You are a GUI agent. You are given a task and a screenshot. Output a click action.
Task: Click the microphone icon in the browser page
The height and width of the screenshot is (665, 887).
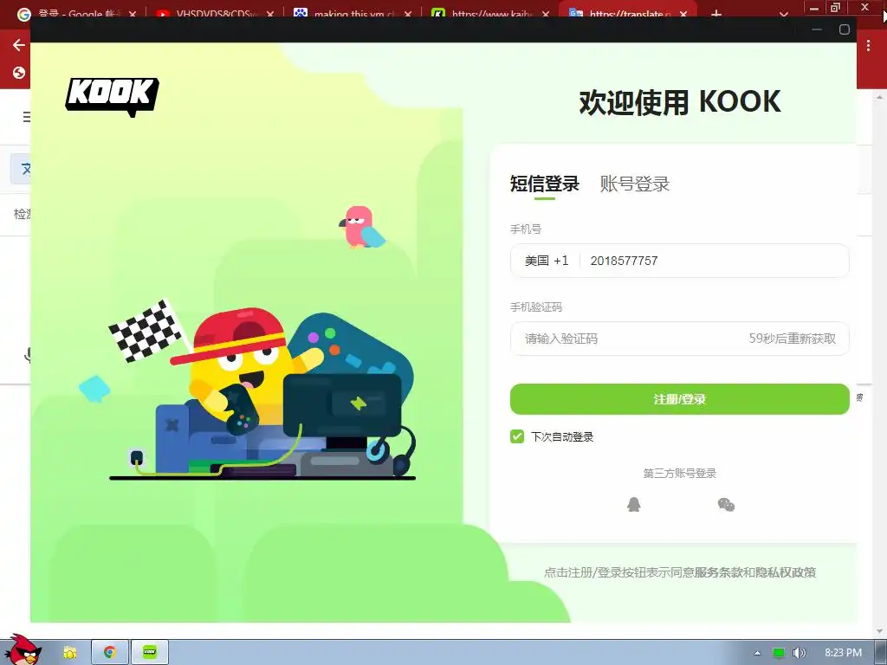[27, 354]
